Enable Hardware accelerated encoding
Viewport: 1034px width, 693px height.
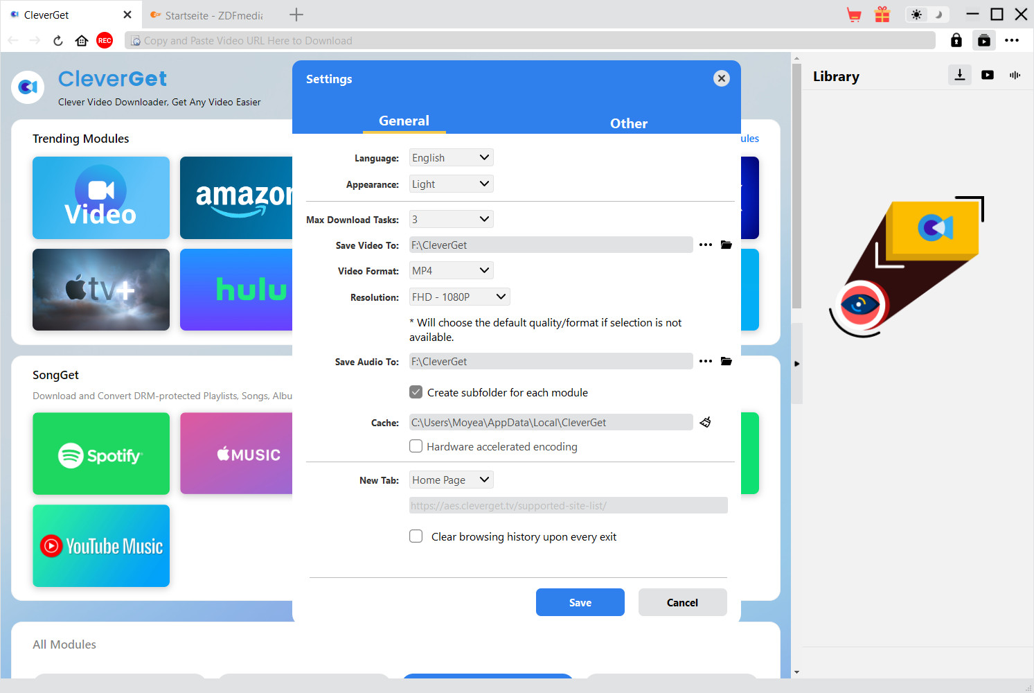coord(416,446)
